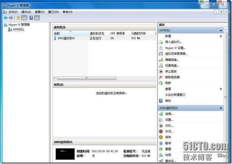The width and height of the screenshot is (232, 164).
Task: Click the Back arrow toolbar icon
Action: [6, 18]
